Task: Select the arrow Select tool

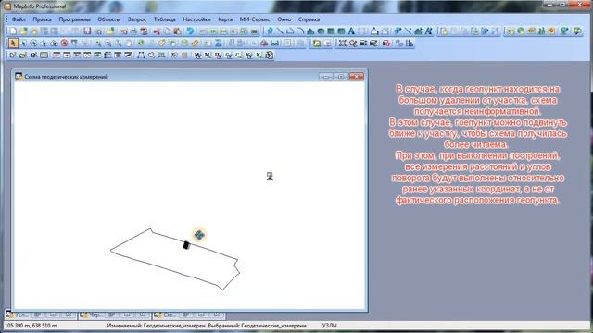Action: click(13, 43)
